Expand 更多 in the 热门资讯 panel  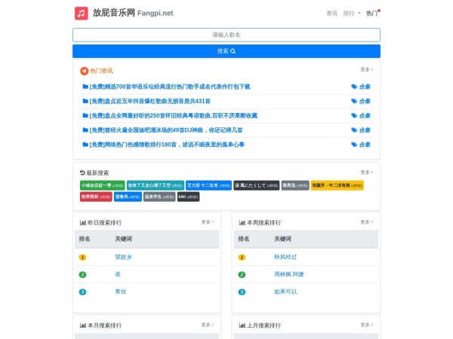tap(366, 69)
